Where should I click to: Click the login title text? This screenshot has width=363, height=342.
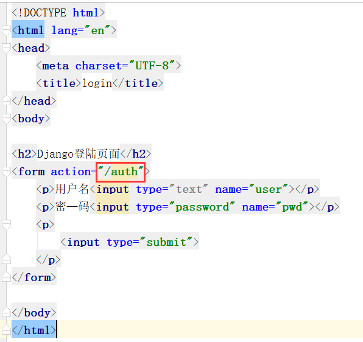point(97,83)
